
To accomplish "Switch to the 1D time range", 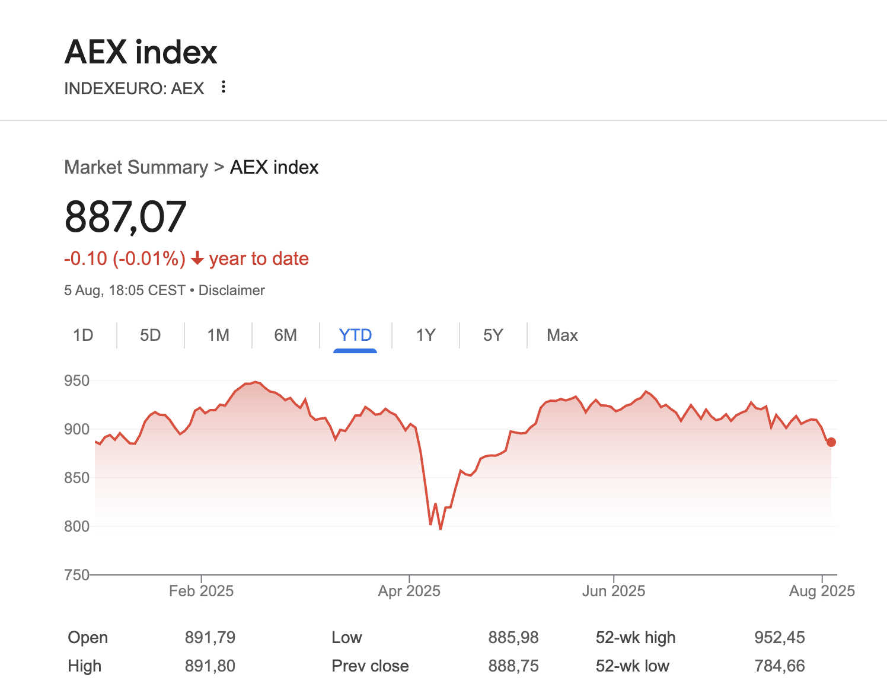I will pos(83,335).
